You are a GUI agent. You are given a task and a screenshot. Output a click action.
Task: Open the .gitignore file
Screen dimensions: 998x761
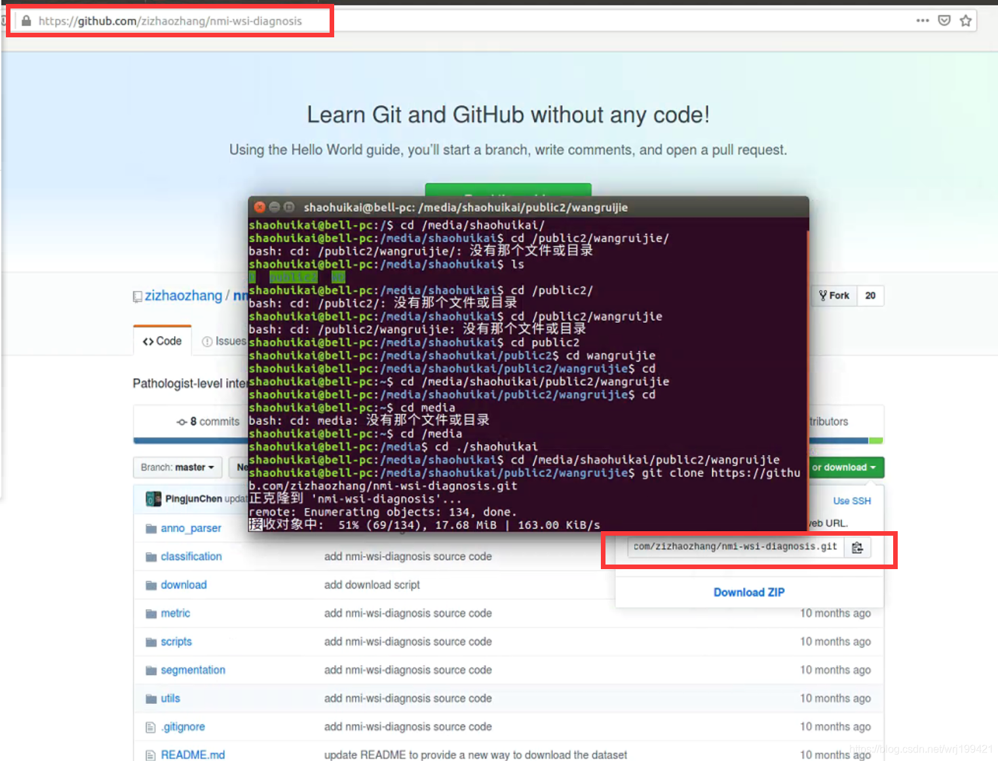pos(183,726)
